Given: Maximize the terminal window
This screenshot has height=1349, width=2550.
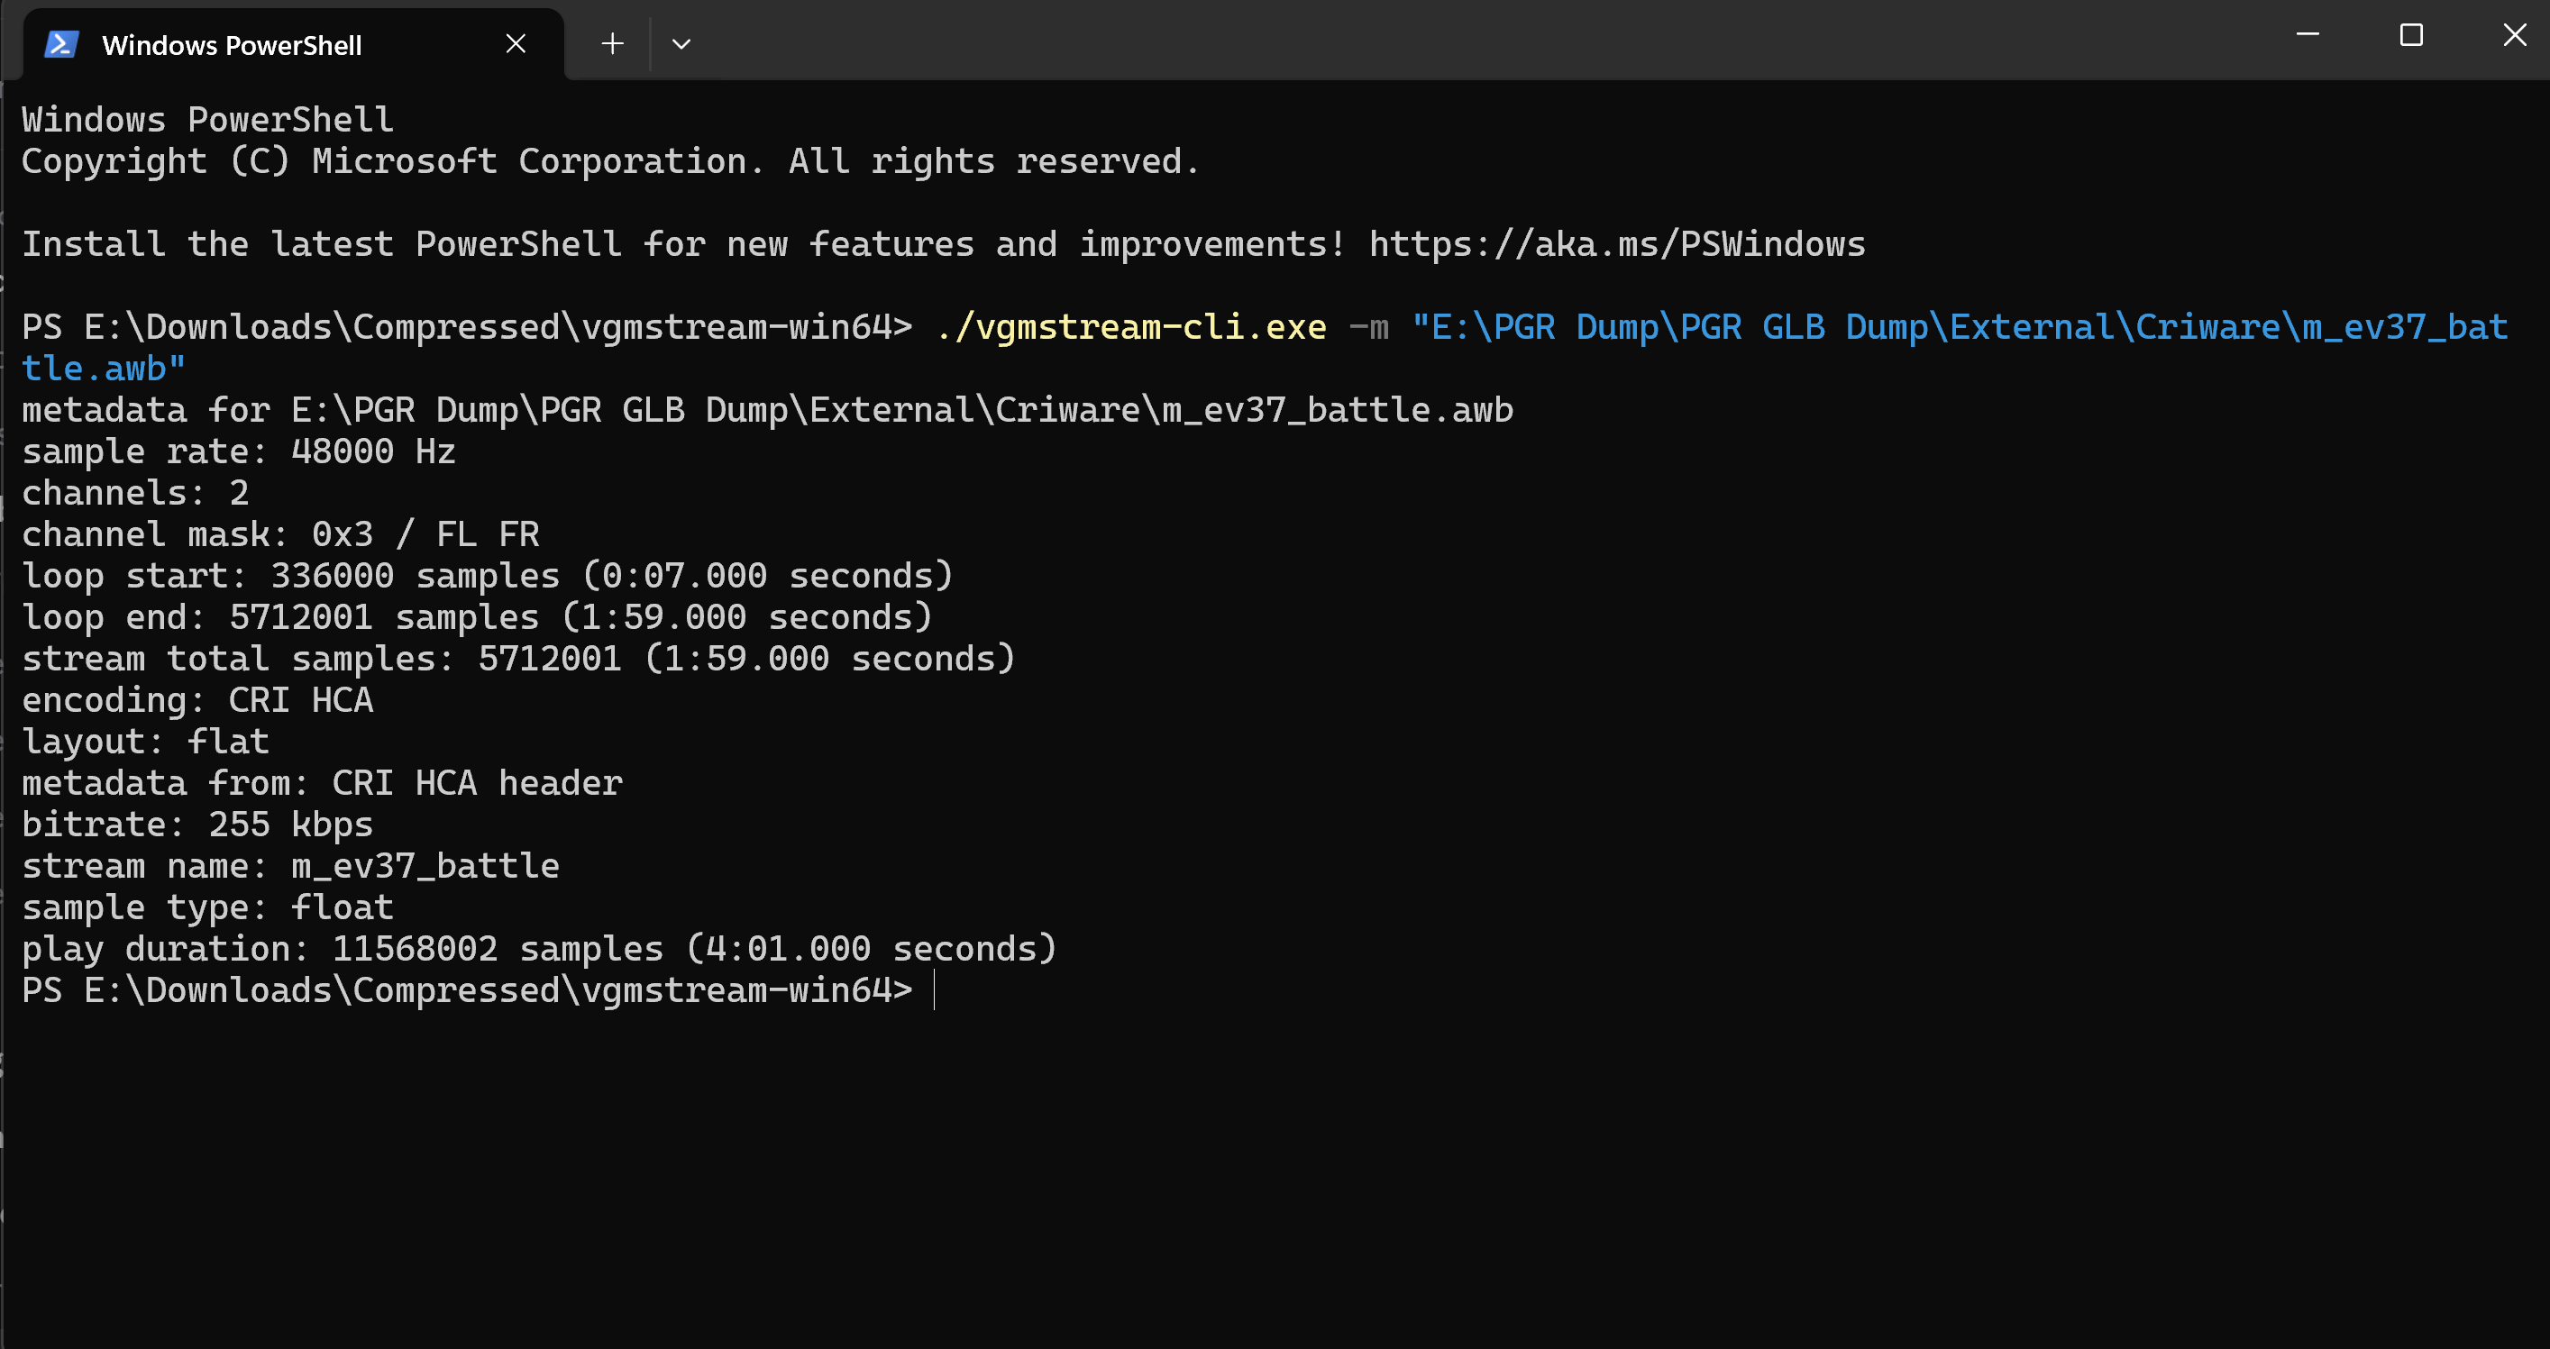Looking at the screenshot, I should [x=2411, y=36].
